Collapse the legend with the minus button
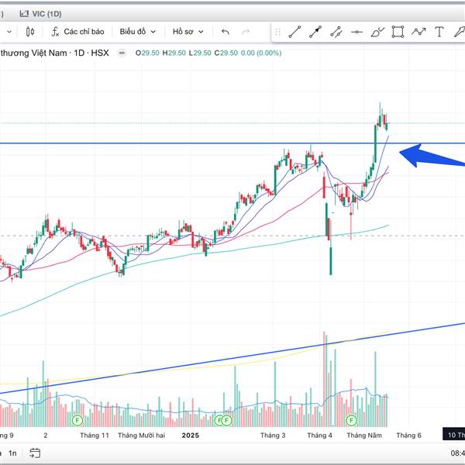 (x=122, y=53)
